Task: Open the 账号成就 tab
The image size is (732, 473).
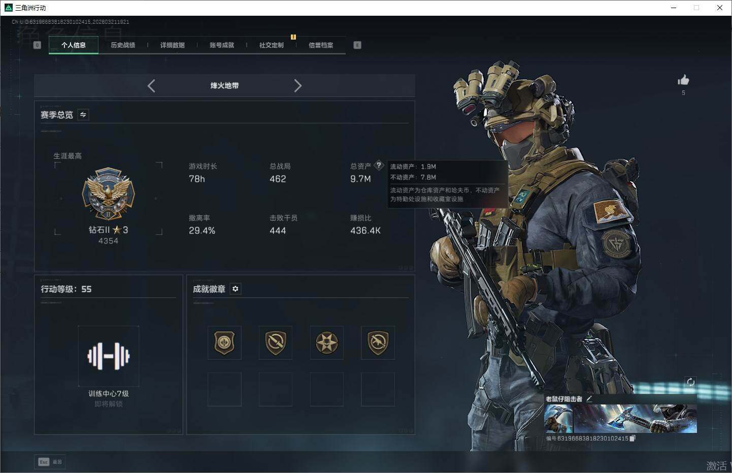Action: 222,45
